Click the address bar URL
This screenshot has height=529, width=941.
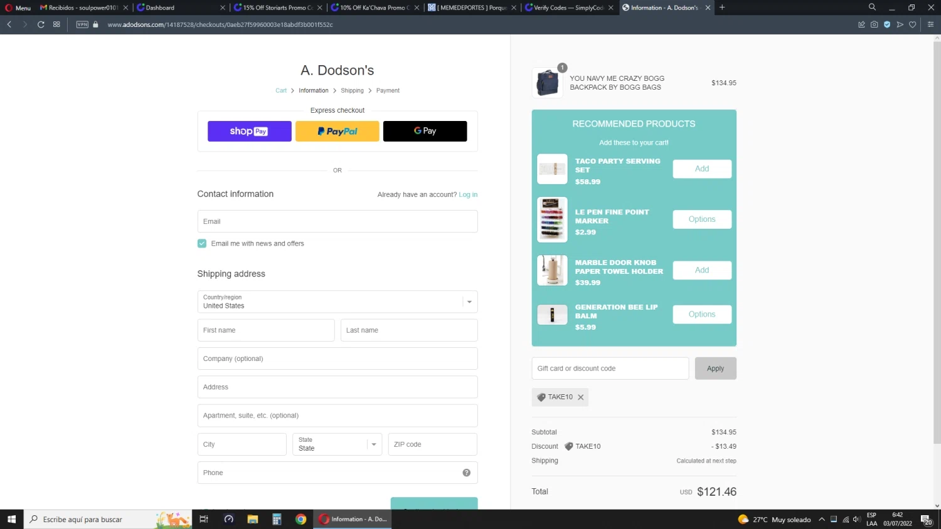[220, 24]
